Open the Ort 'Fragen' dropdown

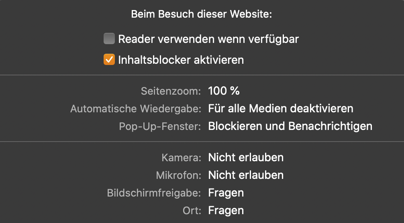tap(226, 211)
